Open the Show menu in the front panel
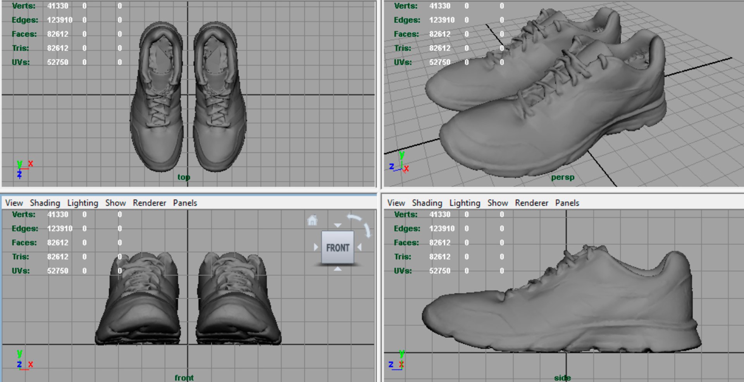Viewport: 744px width, 382px height. coord(115,203)
